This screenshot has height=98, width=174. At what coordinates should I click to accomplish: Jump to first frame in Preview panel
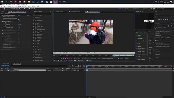tap(159, 19)
